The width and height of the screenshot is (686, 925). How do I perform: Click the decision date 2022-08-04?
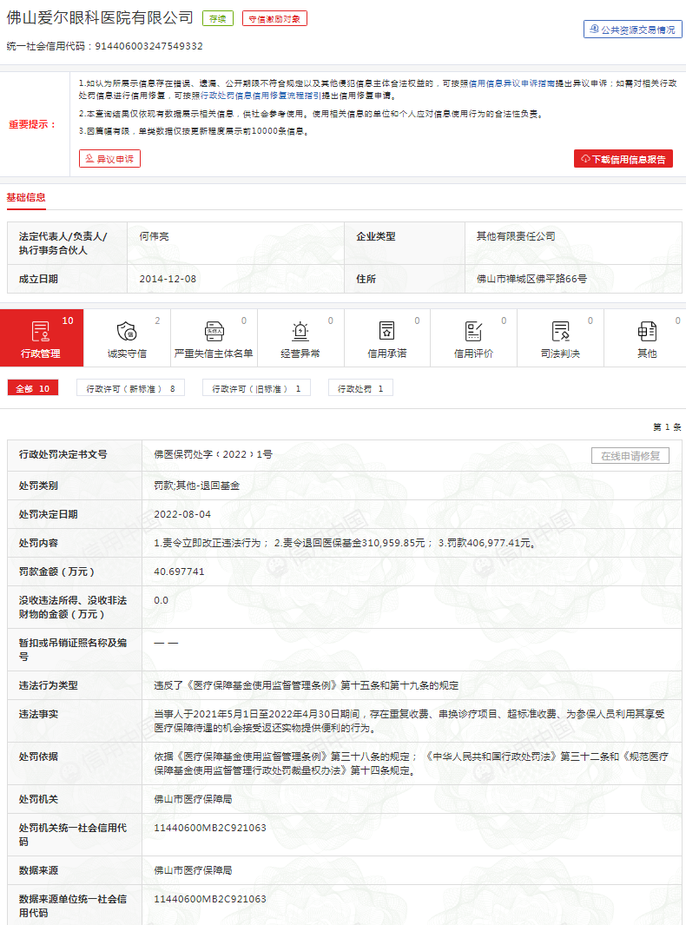pyautogui.click(x=182, y=514)
